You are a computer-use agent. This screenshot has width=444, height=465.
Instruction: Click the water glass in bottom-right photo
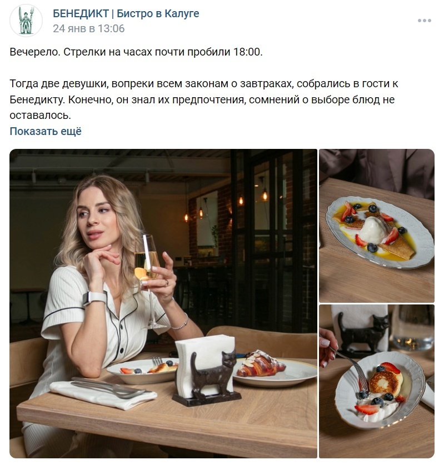coord(413,328)
